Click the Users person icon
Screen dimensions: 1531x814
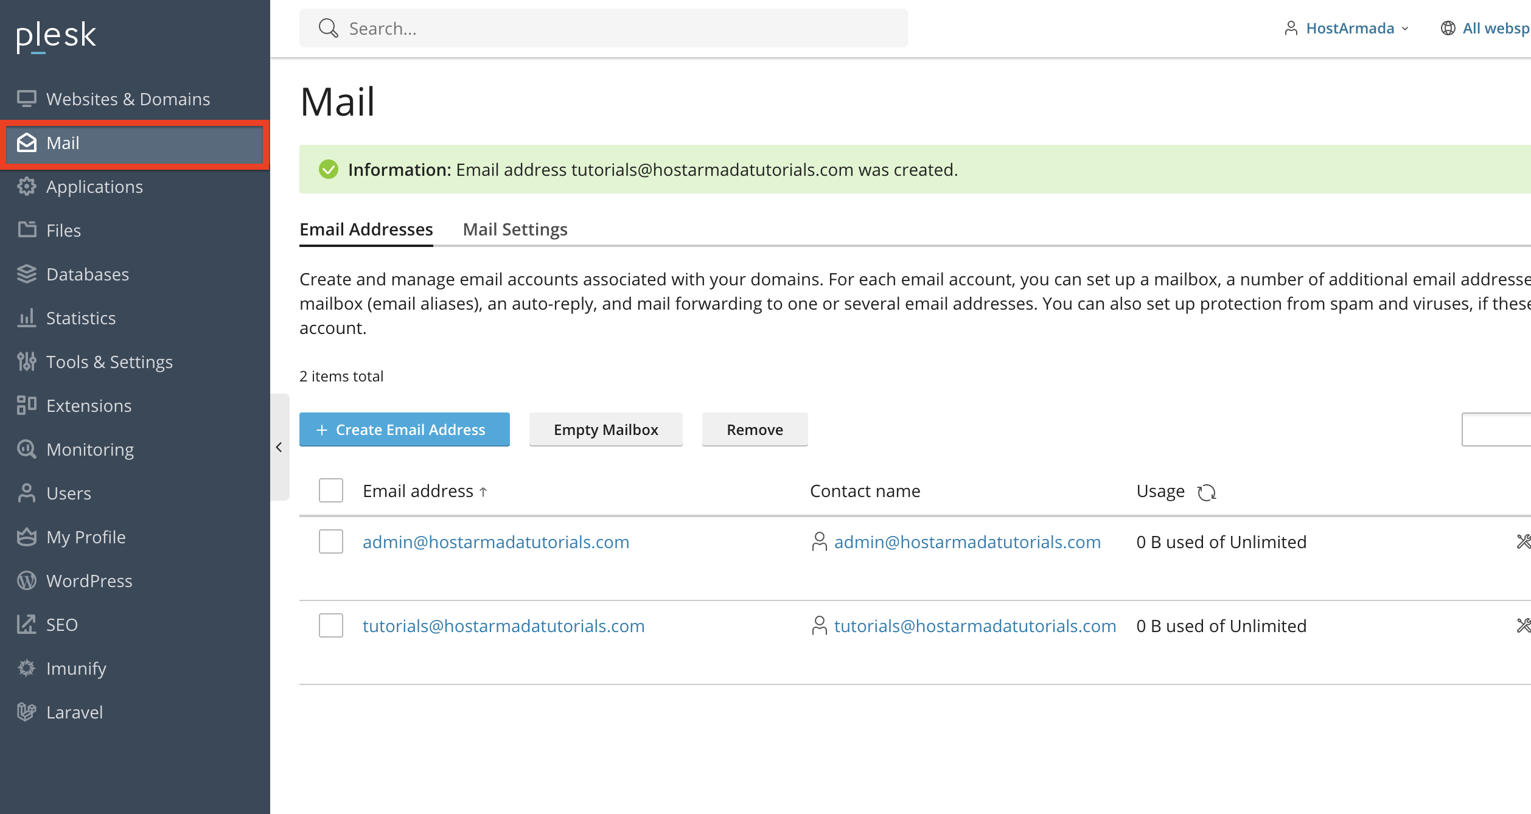27,493
